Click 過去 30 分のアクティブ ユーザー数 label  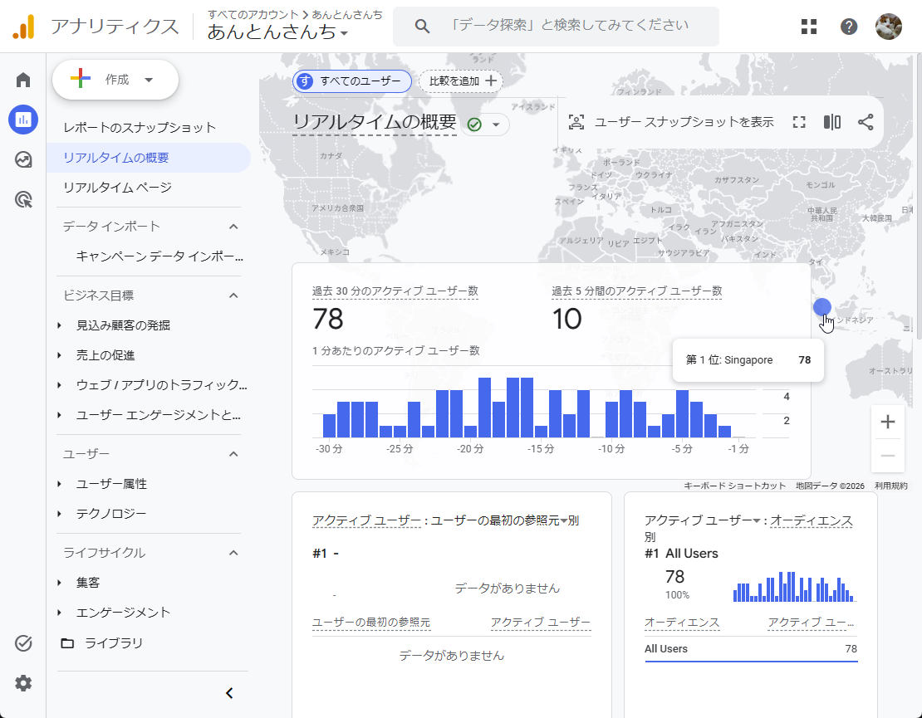[395, 291]
